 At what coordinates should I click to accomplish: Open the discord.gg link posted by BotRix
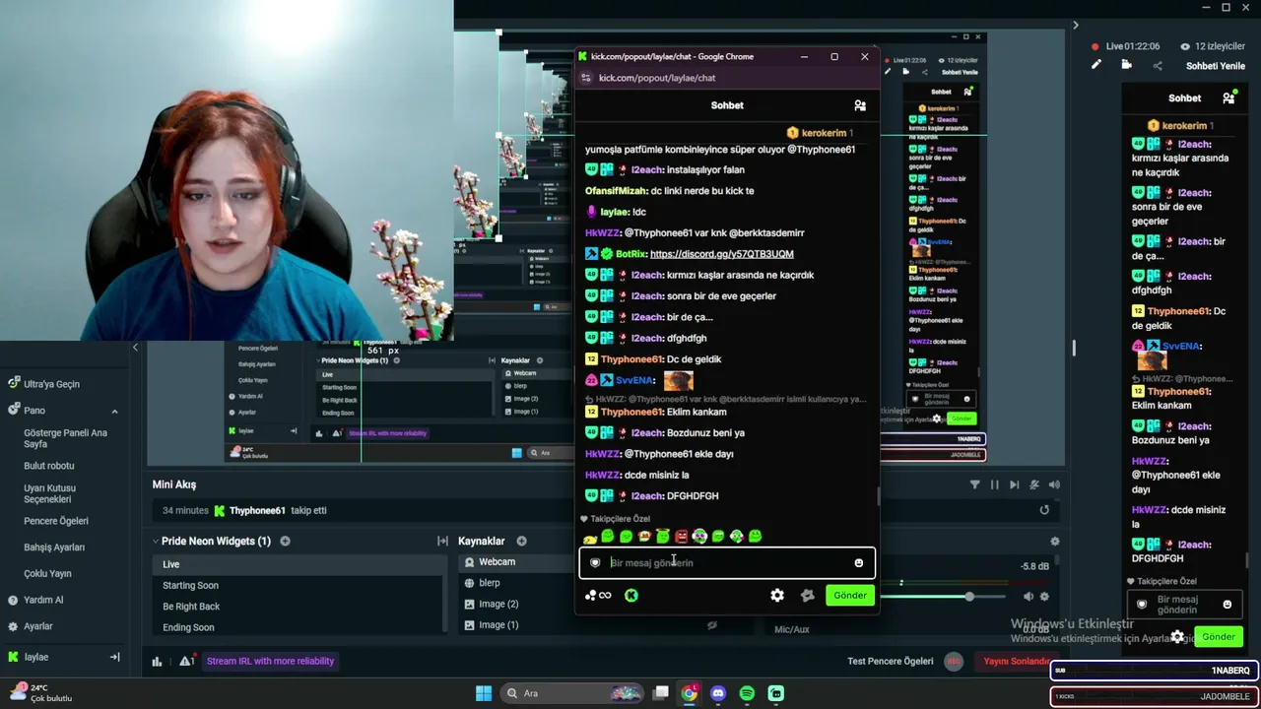(722, 254)
